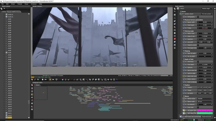Click the checkered render region icon
The image size is (216, 121).
pyautogui.click(x=84, y=80)
